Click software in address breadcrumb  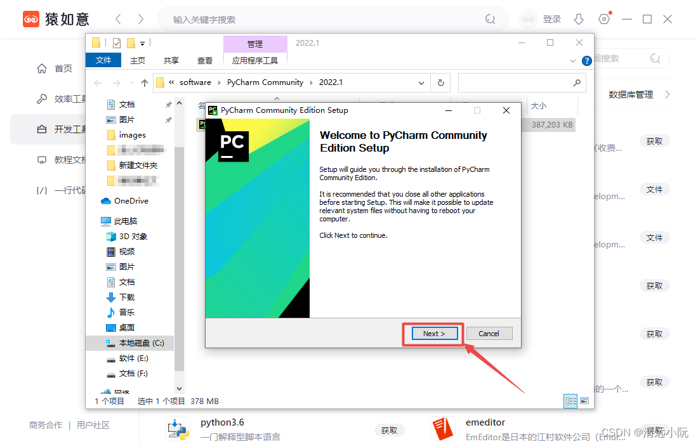[x=195, y=82]
